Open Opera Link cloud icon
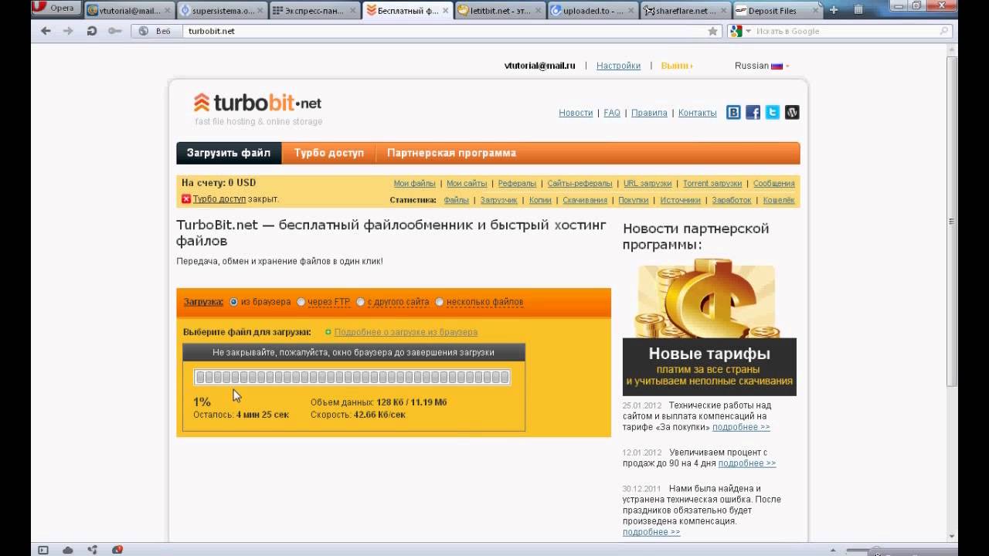Viewport: 989px width, 556px height. coord(68,550)
